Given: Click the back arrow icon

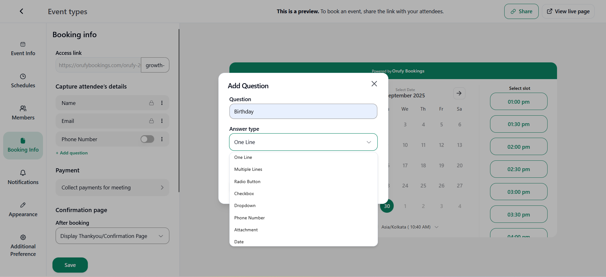Looking at the screenshot, I should tap(21, 11).
